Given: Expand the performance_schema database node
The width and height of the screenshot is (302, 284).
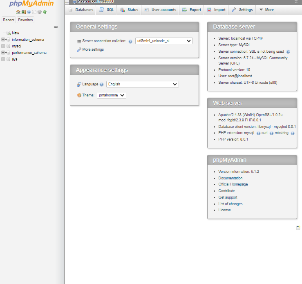Looking at the screenshot, I should (x=3, y=53).
